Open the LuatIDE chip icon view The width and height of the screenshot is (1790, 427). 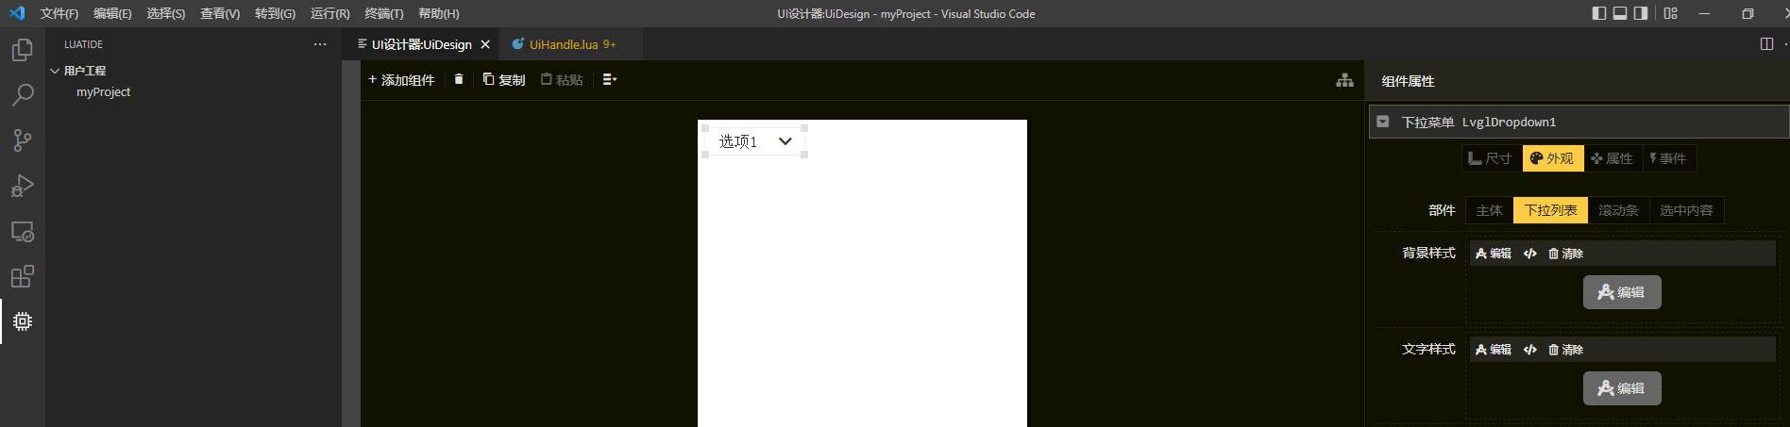click(x=23, y=321)
